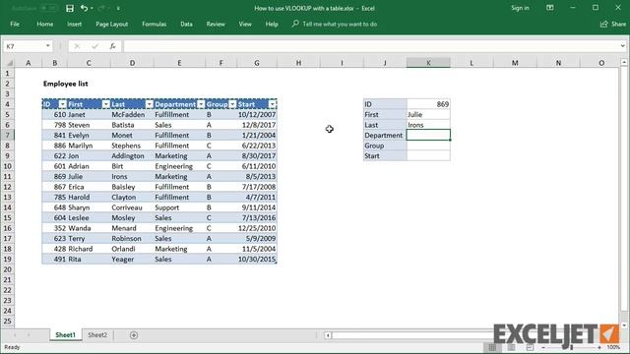The image size is (630, 354).
Task: Switch to Normal view icon
Action: pos(492,347)
